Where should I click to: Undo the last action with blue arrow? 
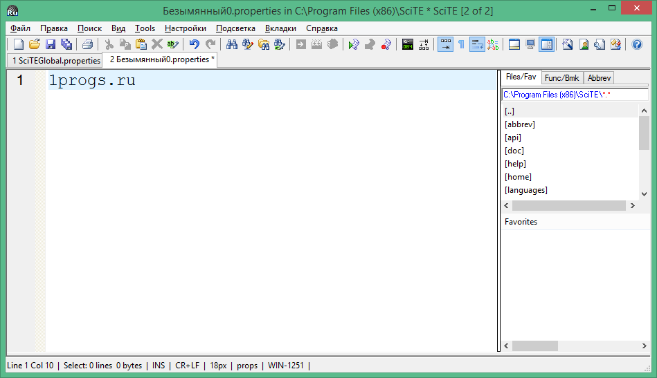tap(194, 44)
